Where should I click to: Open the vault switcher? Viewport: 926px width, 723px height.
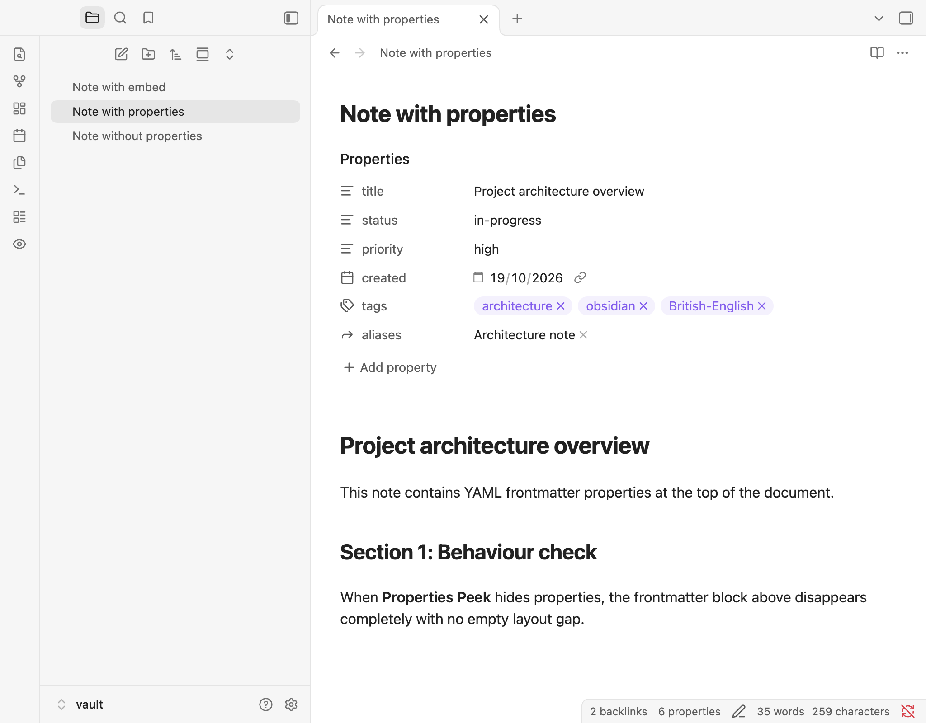[80, 704]
